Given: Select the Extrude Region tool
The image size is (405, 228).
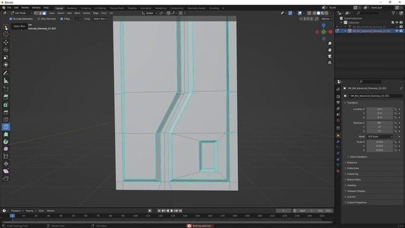Looking at the screenshot, I should [x=6, y=97].
